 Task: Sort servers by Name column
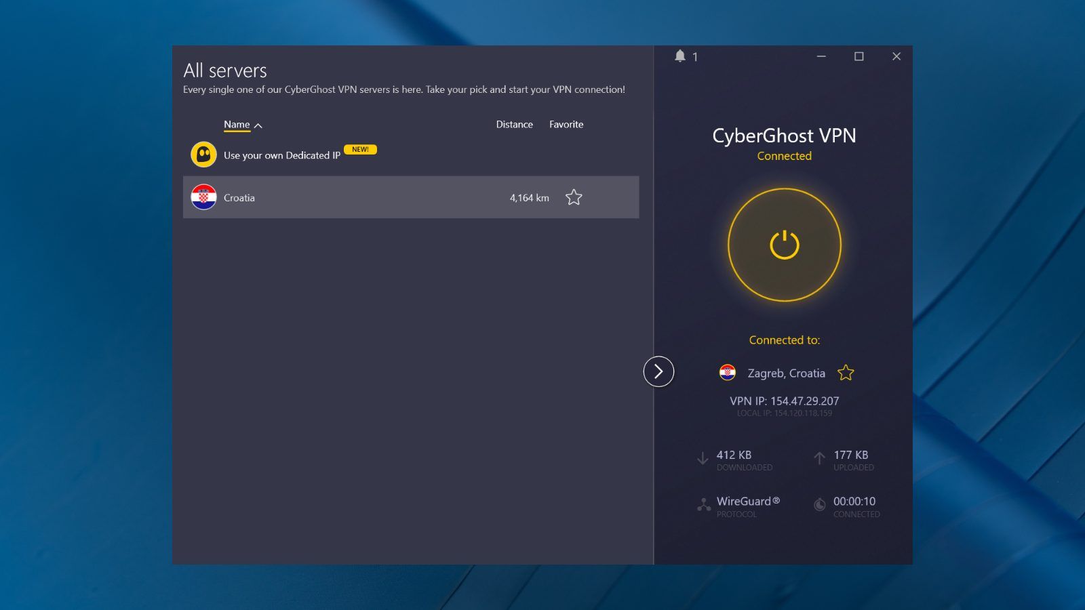(x=243, y=125)
